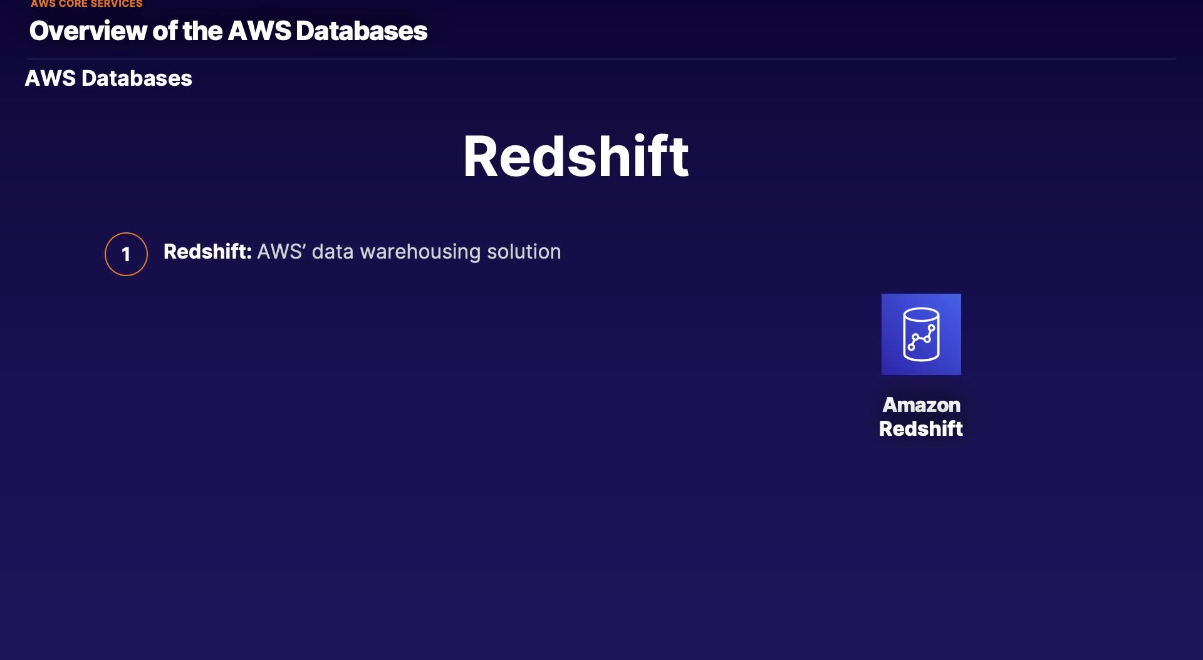Click the orange numbered circle 1
This screenshot has width=1203, height=660.
point(126,254)
